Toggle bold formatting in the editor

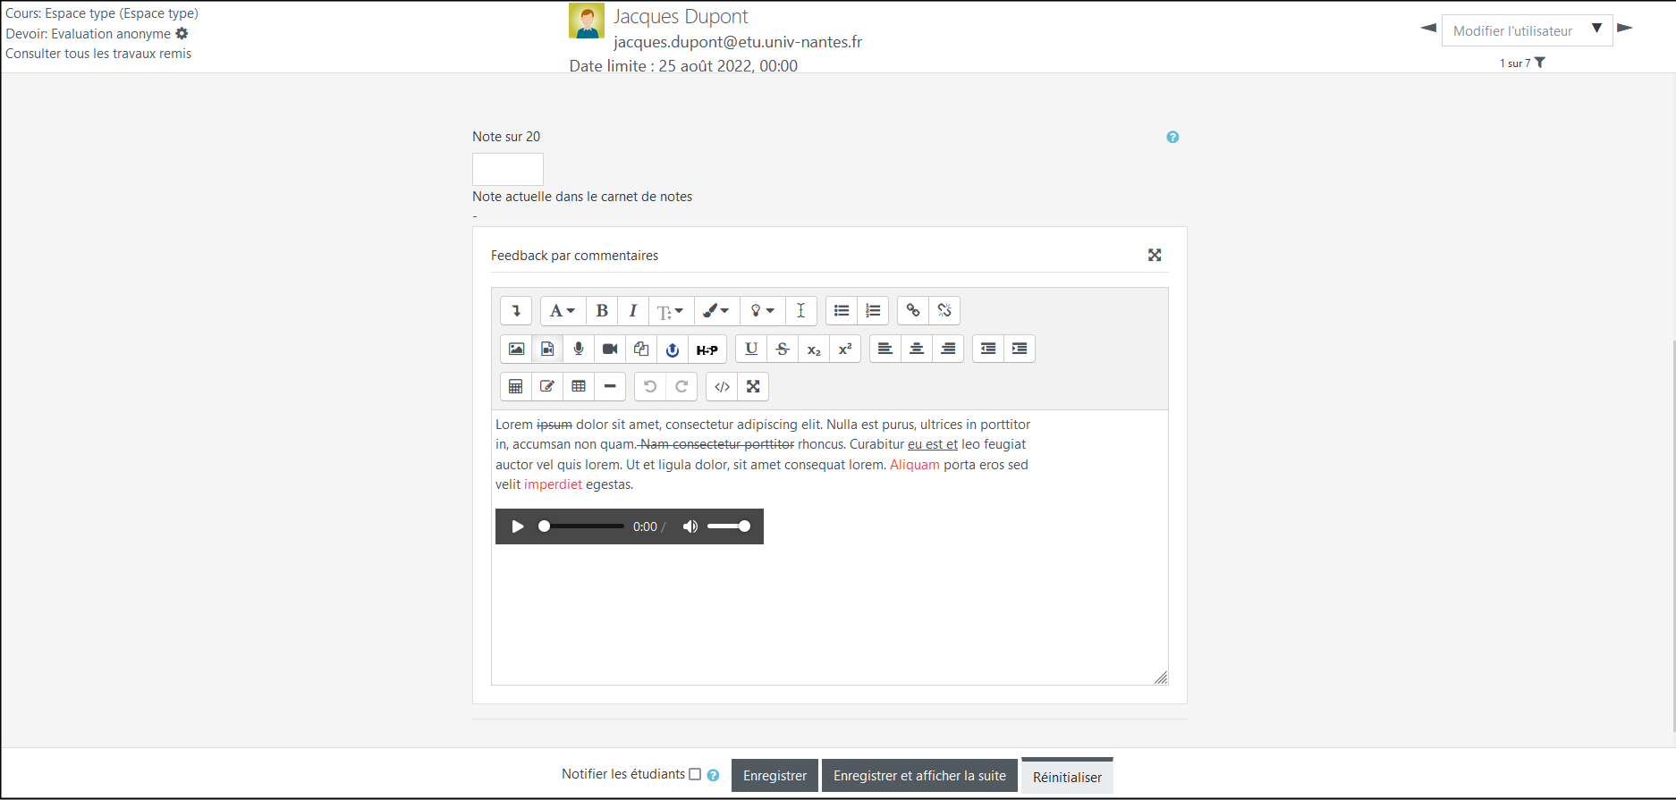[x=602, y=311]
